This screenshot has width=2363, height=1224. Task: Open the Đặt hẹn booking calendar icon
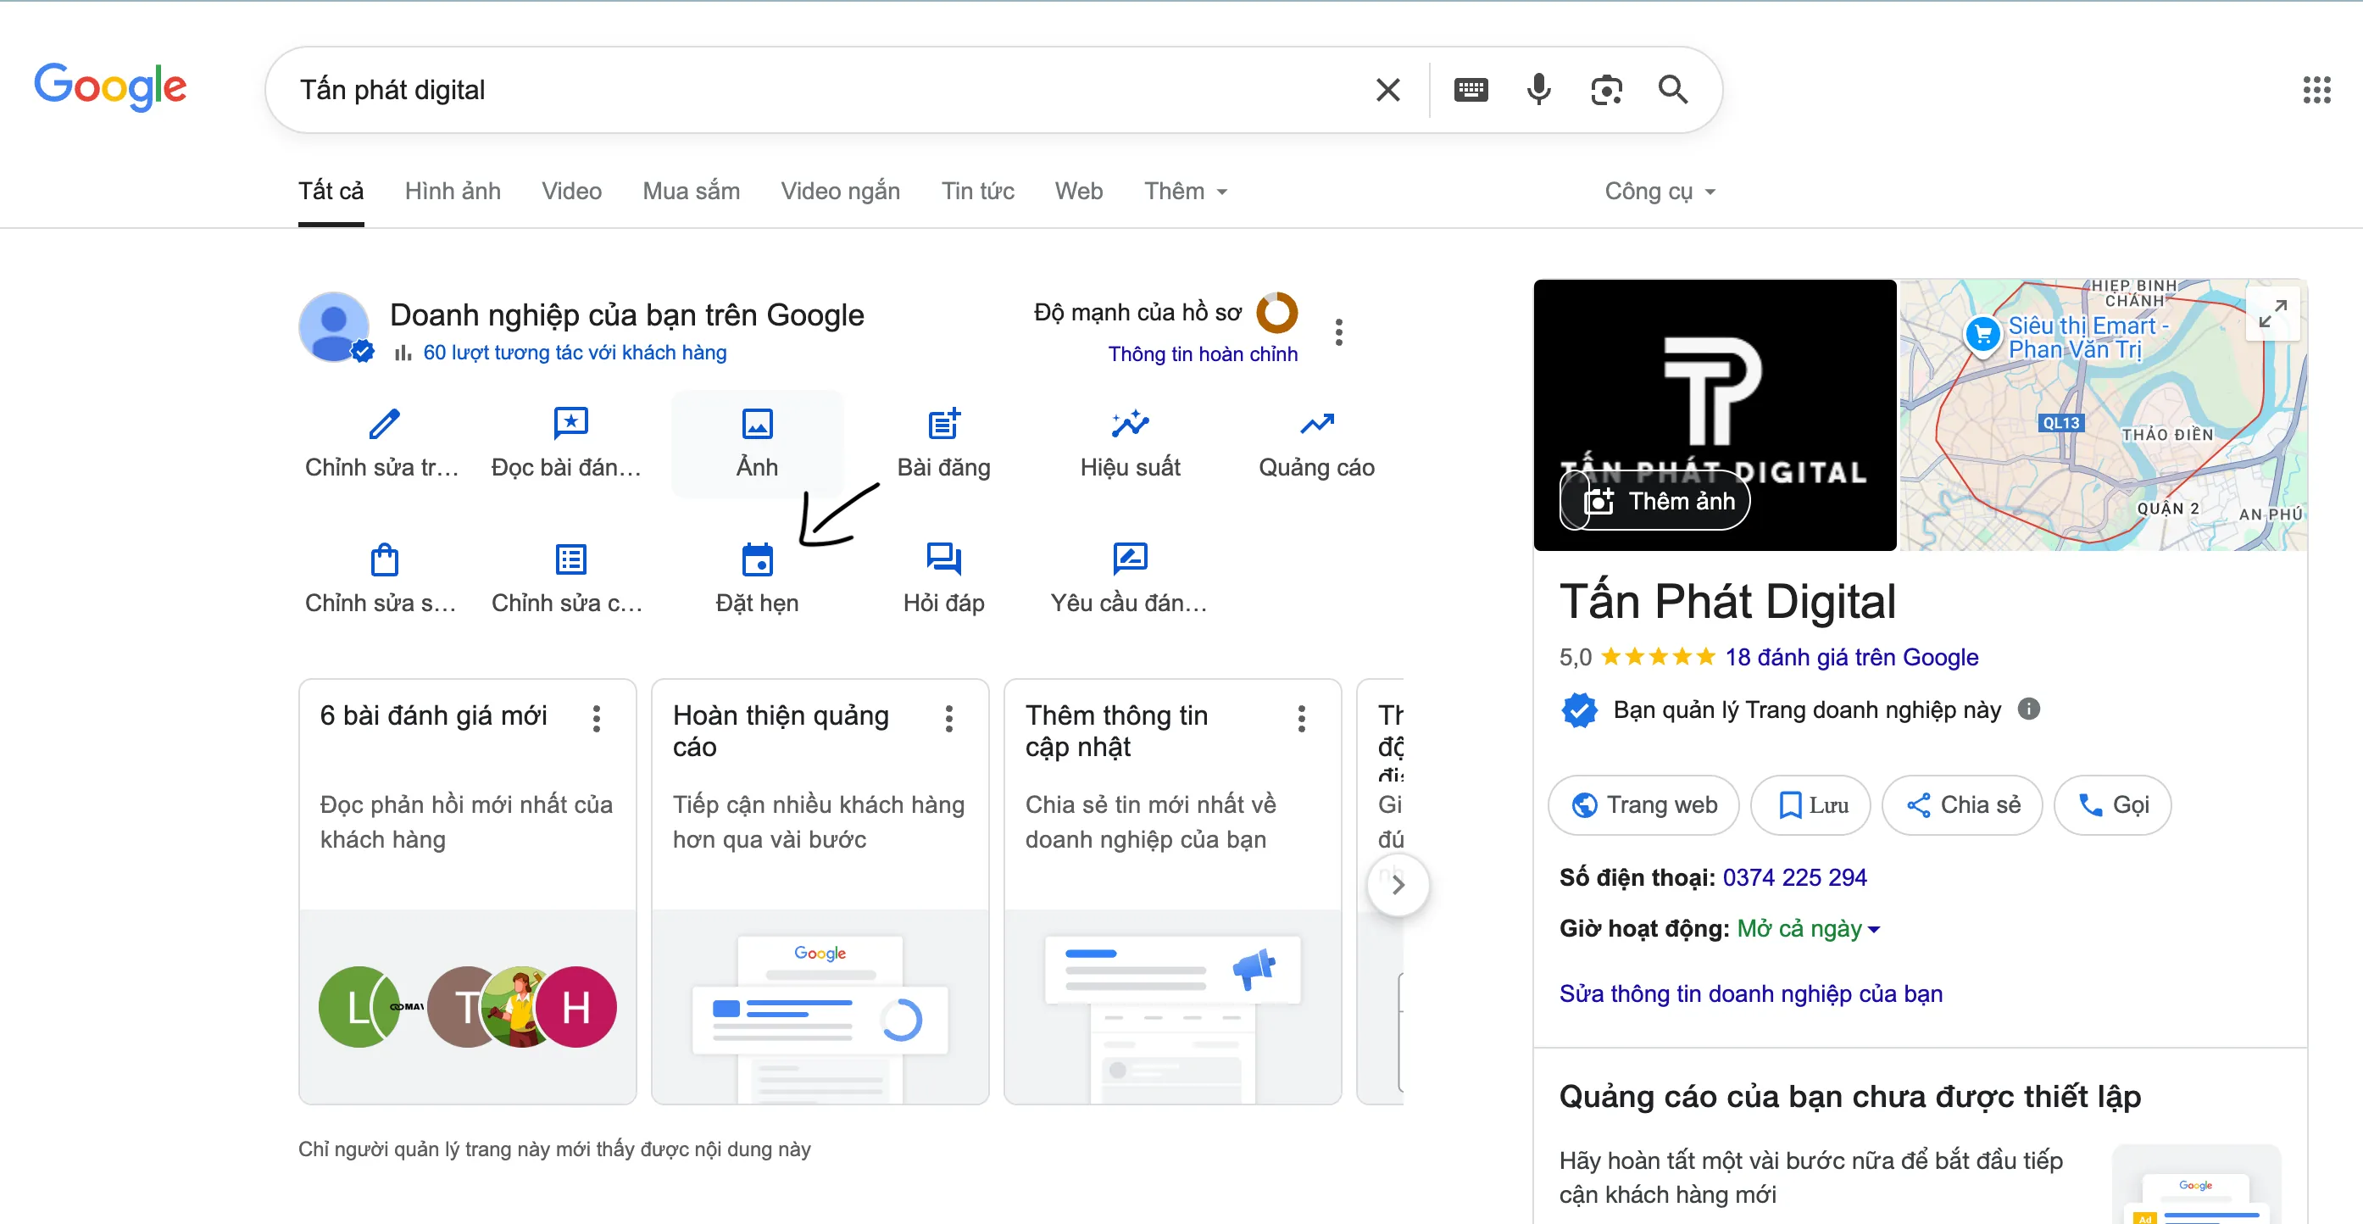tap(758, 558)
